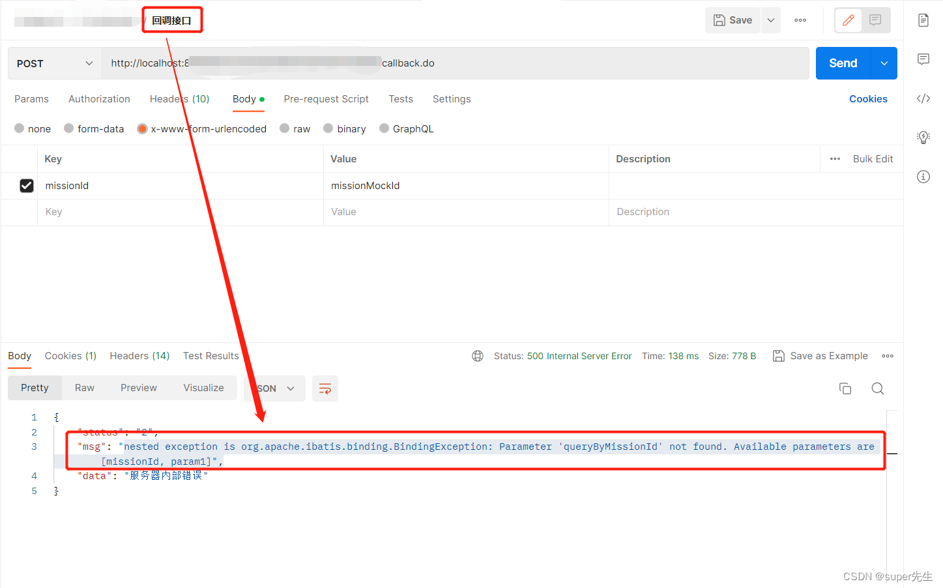Click the missionMockId value cell
The image size is (943, 588).
[466, 186]
